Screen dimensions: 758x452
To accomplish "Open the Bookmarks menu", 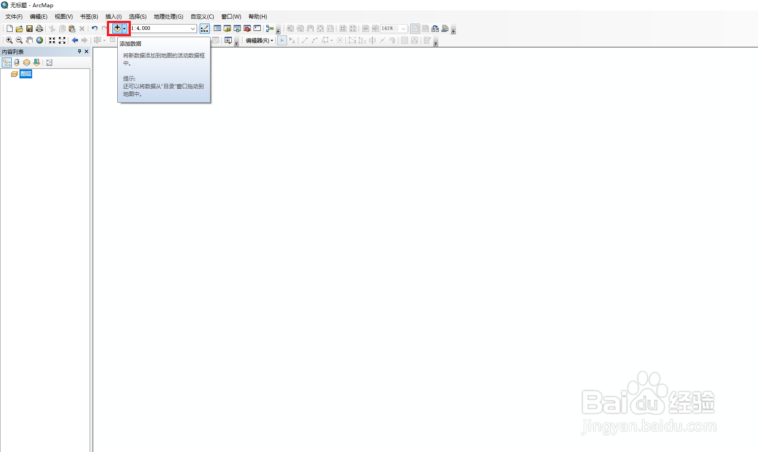I will pyautogui.click(x=89, y=17).
